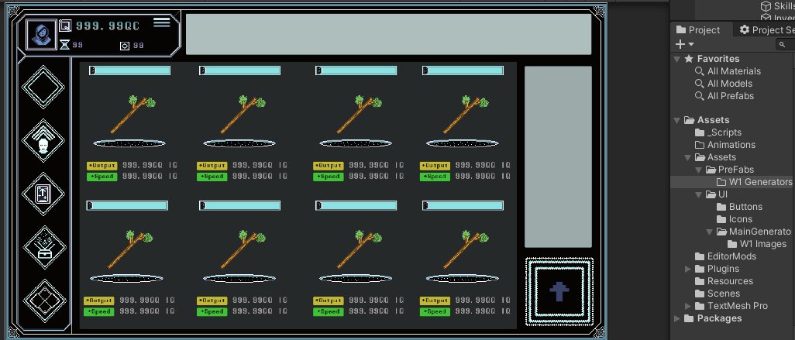The height and width of the screenshot is (340, 795).
Task: Click the hourglass icon in the player panel
Action: (64, 45)
